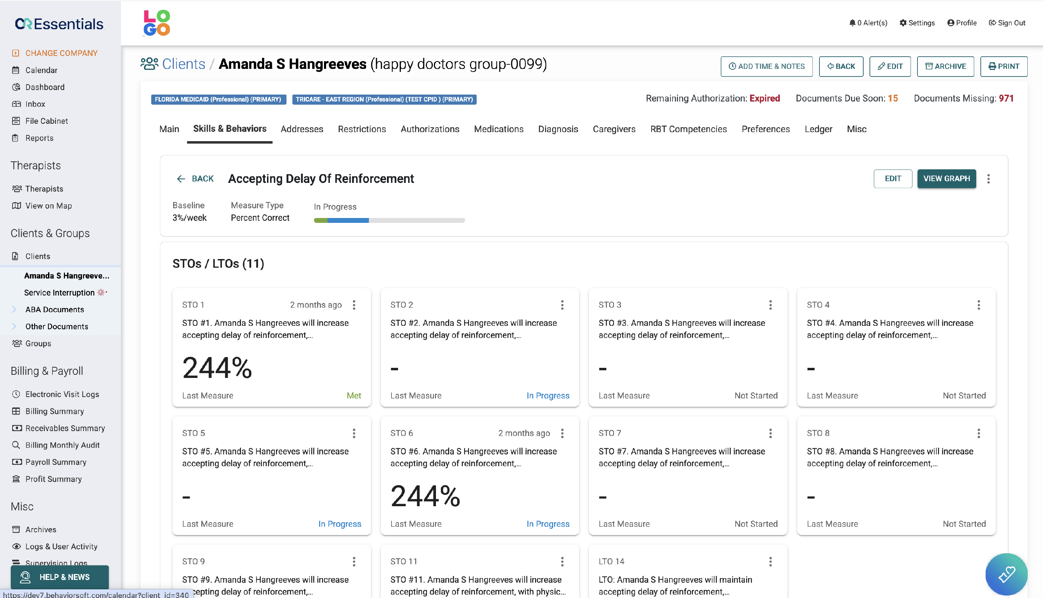Open the alerts bell icon
This screenshot has height=598, width=1043.
click(x=852, y=23)
